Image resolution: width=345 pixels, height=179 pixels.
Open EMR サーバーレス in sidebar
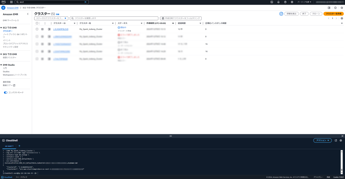(x=11, y=20)
